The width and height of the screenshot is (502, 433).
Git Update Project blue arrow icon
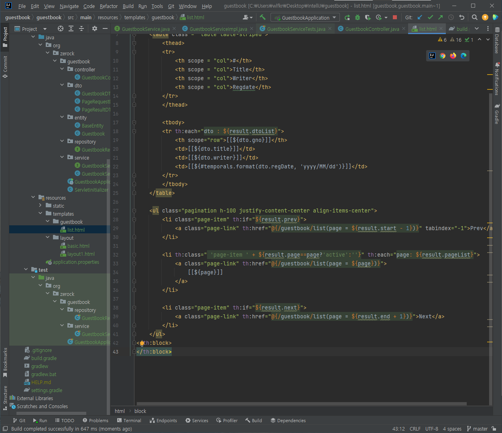coord(420,17)
